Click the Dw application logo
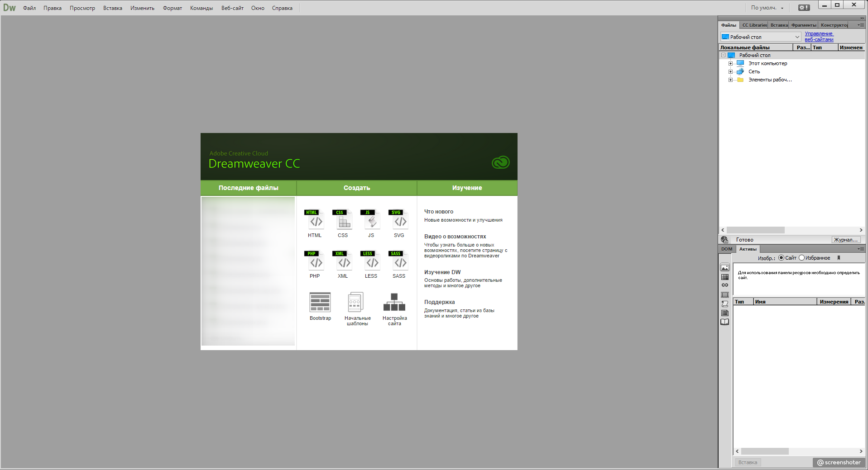This screenshot has height=470, width=868. pos(10,8)
